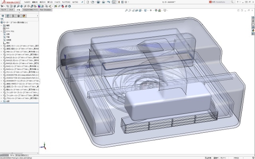Switch to the Flow Simulation tab

click(x=46, y=10)
